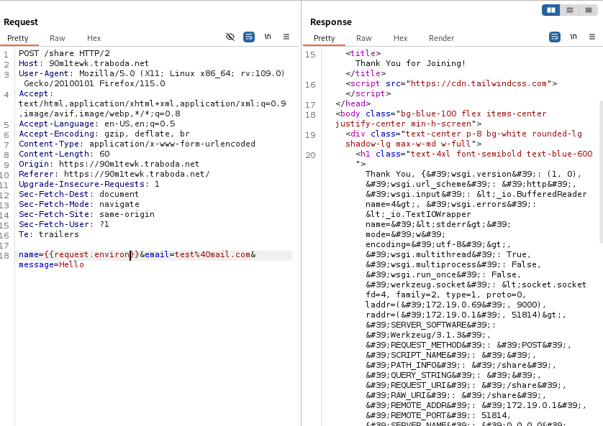Click the crossed-out eye icon in Request panel
Screen dimensions: 603x426
(x=230, y=37)
